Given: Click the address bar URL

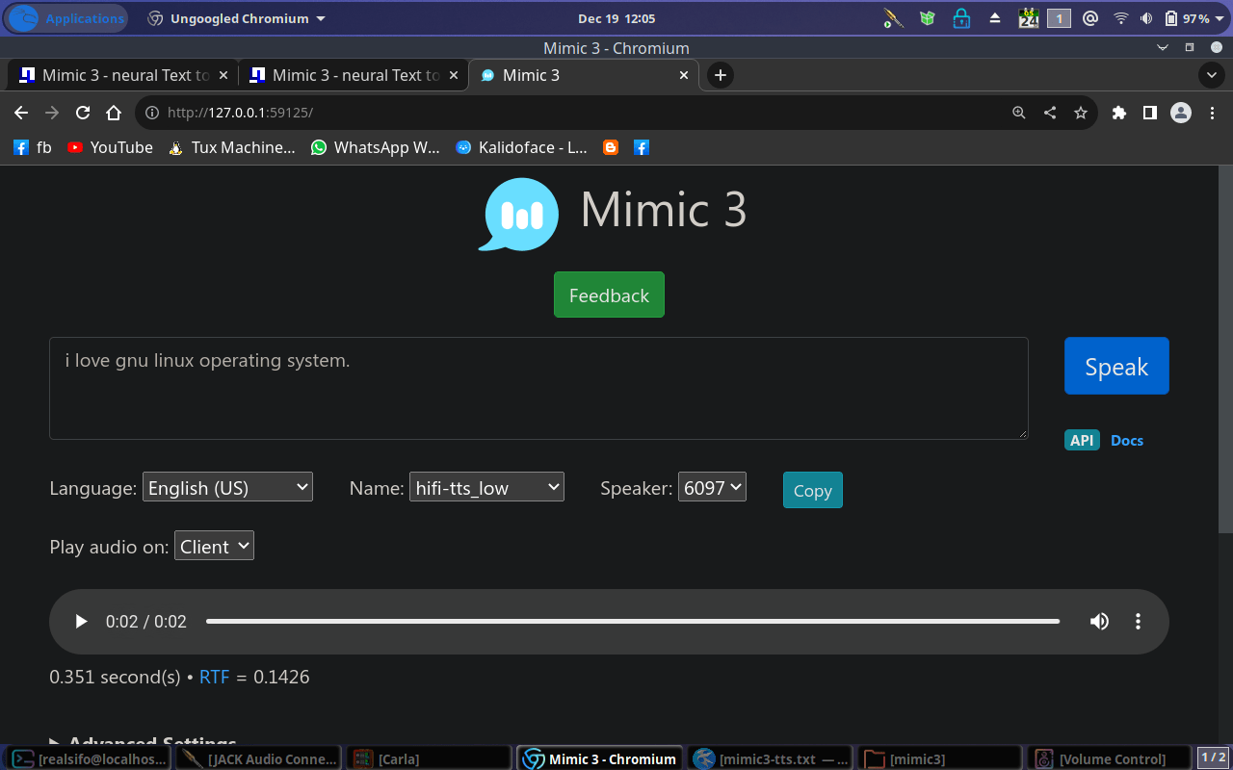Looking at the screenshot, I should (240, 113).
